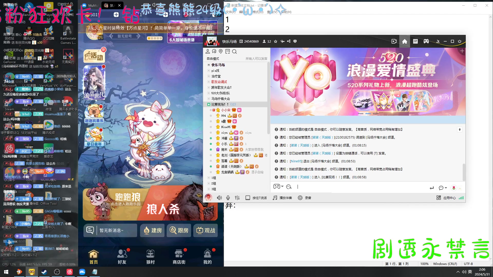Open the 自由模式 channel mode dropdown
The width and height of the screenshot is (493, 277).
(x=213, y=59)
